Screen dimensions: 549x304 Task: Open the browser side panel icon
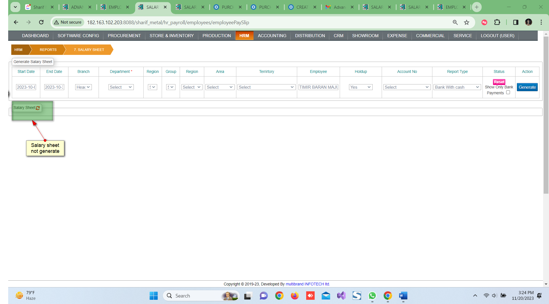516,22
